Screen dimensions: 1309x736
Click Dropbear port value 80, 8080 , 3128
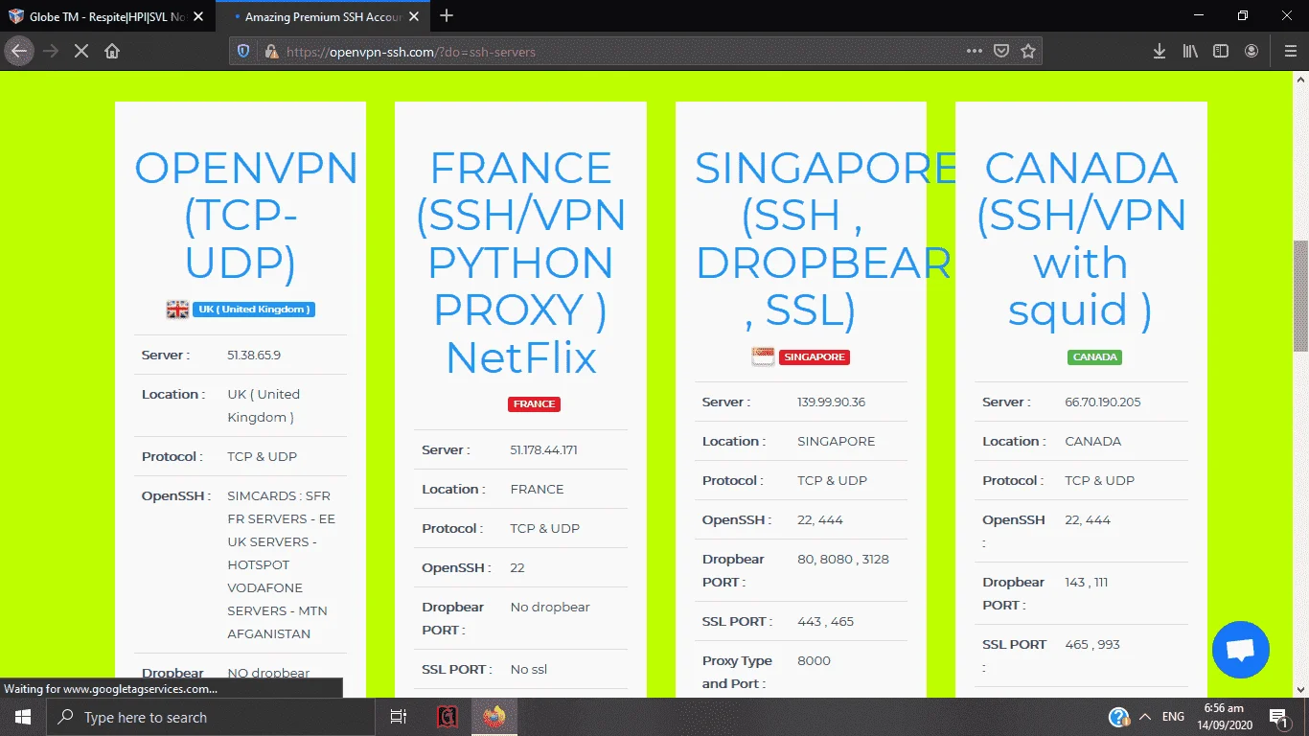(842, 559)
